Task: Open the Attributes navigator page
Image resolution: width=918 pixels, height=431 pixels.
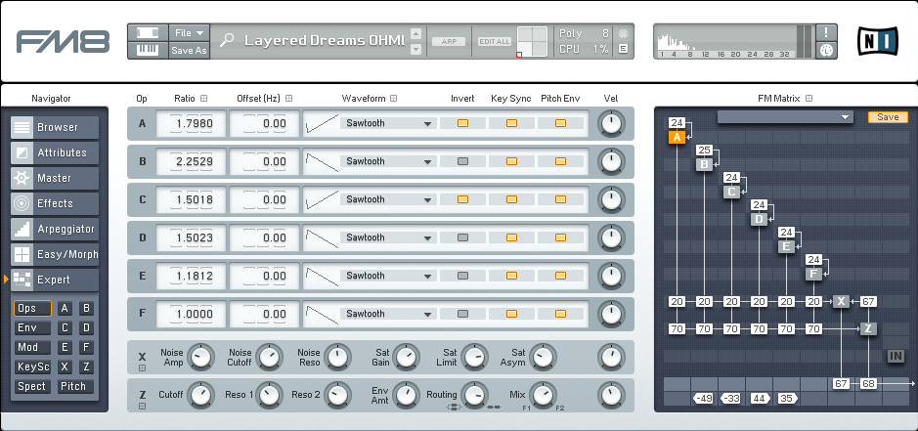Action: click(55, 152)
